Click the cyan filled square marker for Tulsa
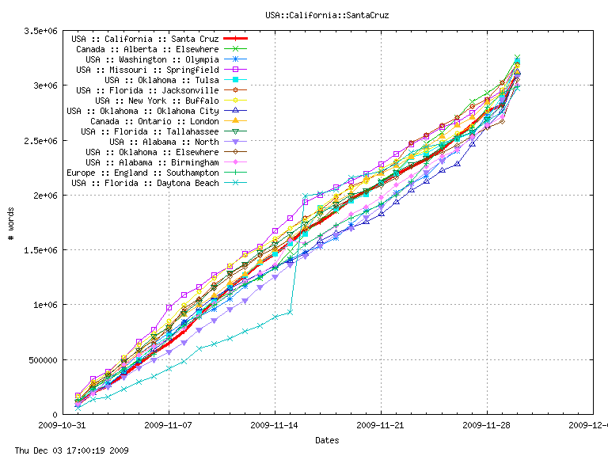This screenshot has height=456, width=608. pos(236,80)
